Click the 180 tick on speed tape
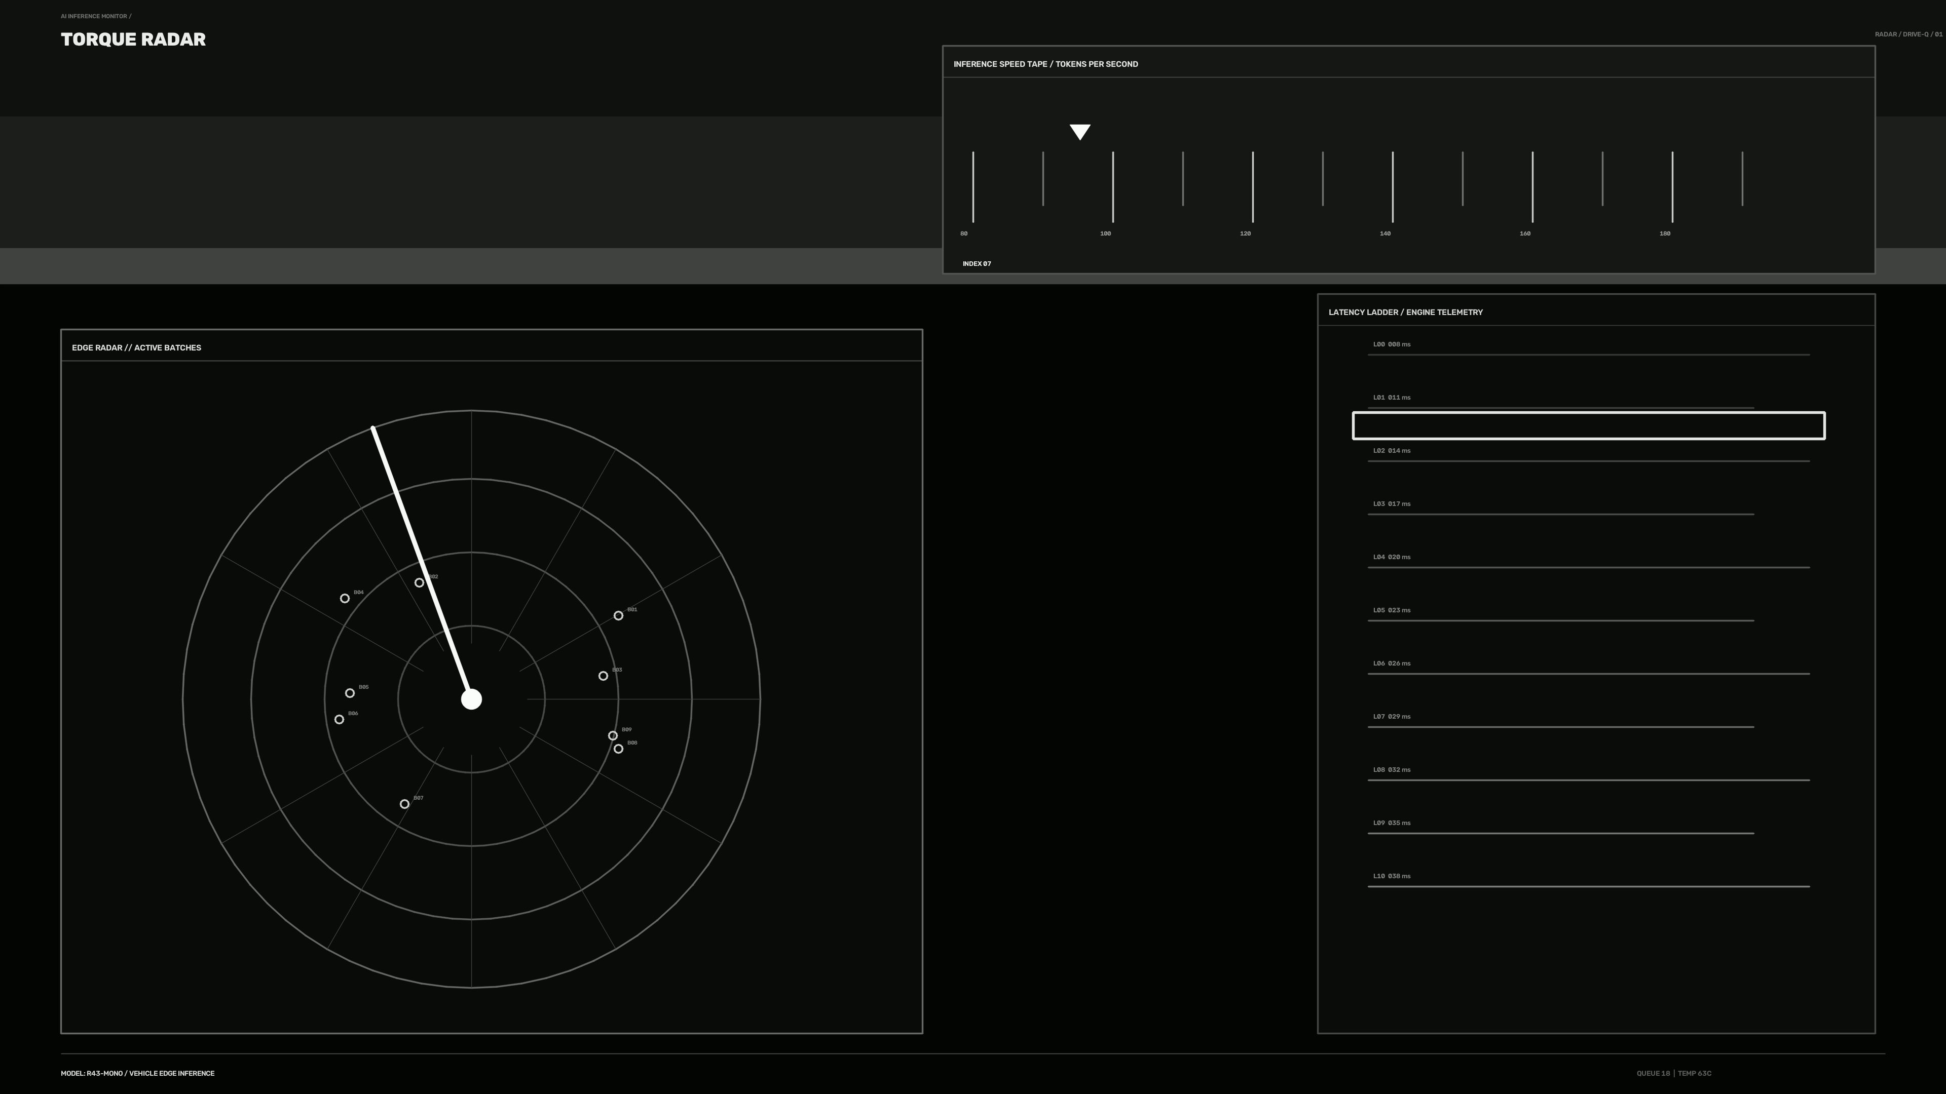 pos(1672,186)
